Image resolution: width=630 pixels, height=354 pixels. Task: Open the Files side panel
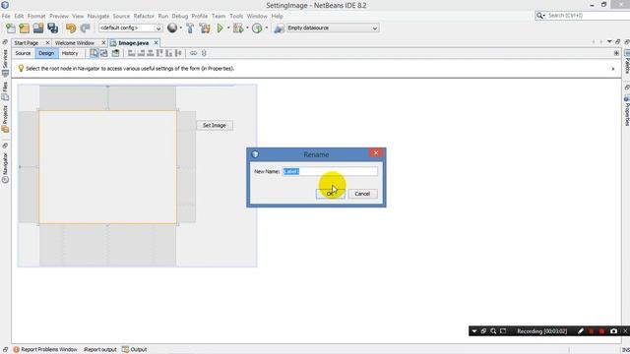click(x=5, y=91)
